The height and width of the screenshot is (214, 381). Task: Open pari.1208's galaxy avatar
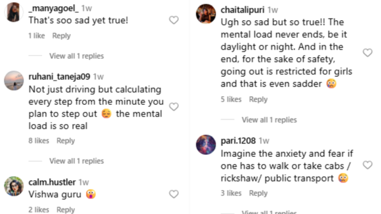click(206, 144)
